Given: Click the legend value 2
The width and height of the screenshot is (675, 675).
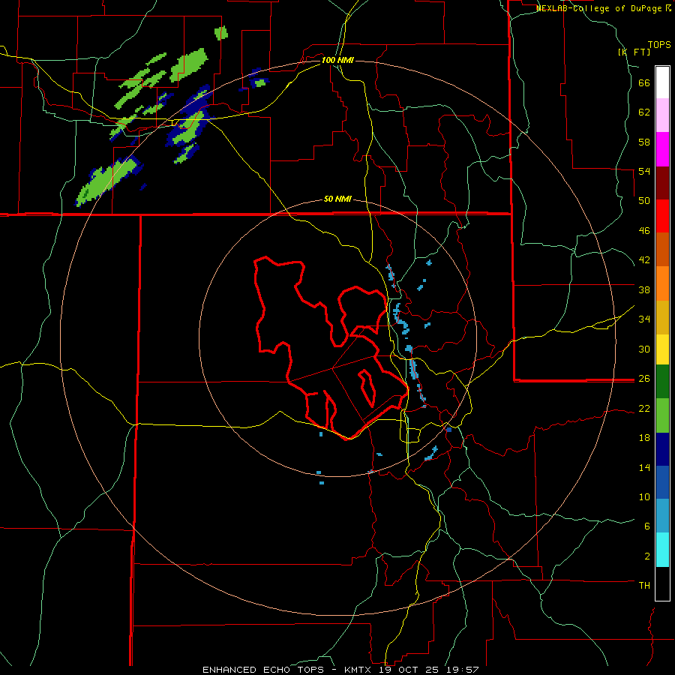Looking at the screenshot, I should tap(646, 556).
